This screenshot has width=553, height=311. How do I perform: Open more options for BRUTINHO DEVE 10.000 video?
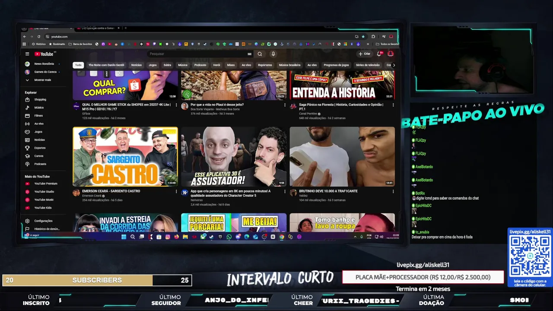coord(393,191)
